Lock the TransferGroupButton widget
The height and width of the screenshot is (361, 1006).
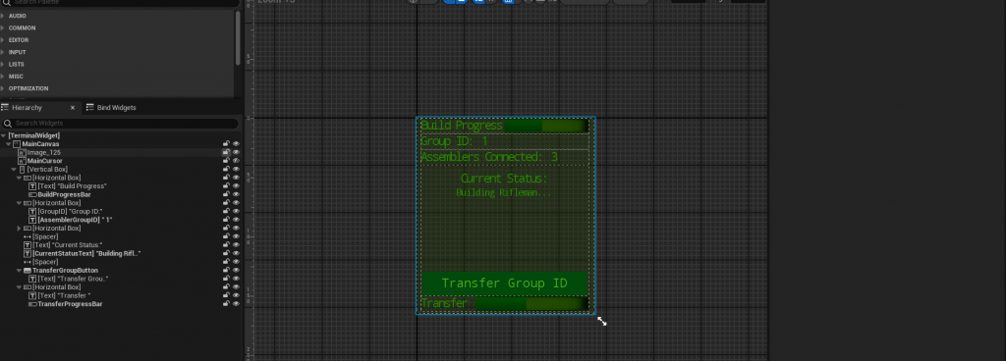click(227, 271)
